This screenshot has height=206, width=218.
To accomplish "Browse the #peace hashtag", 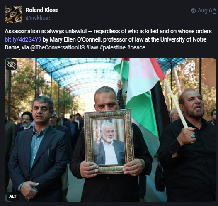I will (x=136, y=47).
